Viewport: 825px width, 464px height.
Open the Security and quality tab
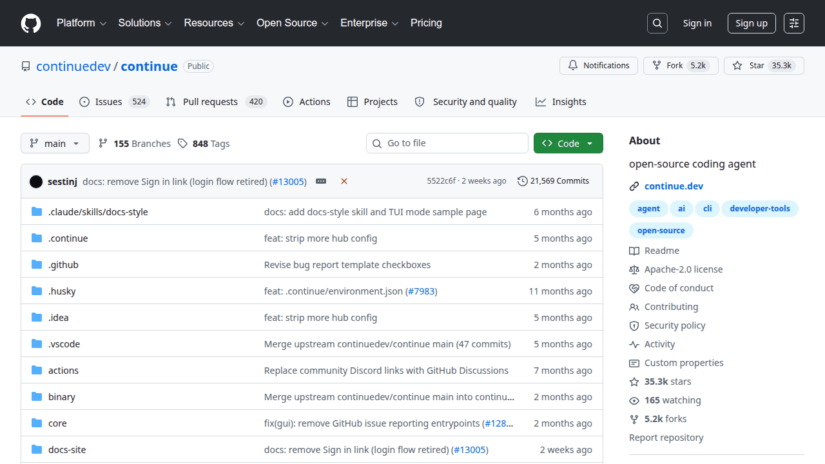pyautogui.click(x=465, y=102)
